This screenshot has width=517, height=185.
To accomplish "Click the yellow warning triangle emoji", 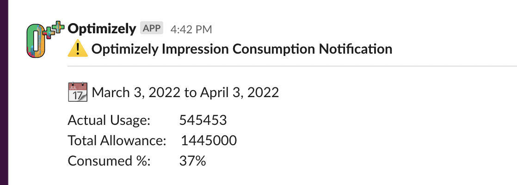I will 78,49.
